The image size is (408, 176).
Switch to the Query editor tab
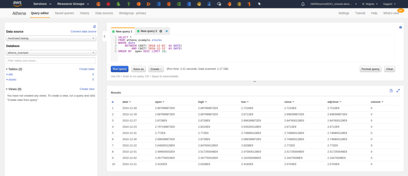click(x=40, y=13)
